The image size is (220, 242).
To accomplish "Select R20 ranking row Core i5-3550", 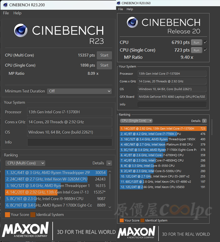I will (x=163, y=166).
